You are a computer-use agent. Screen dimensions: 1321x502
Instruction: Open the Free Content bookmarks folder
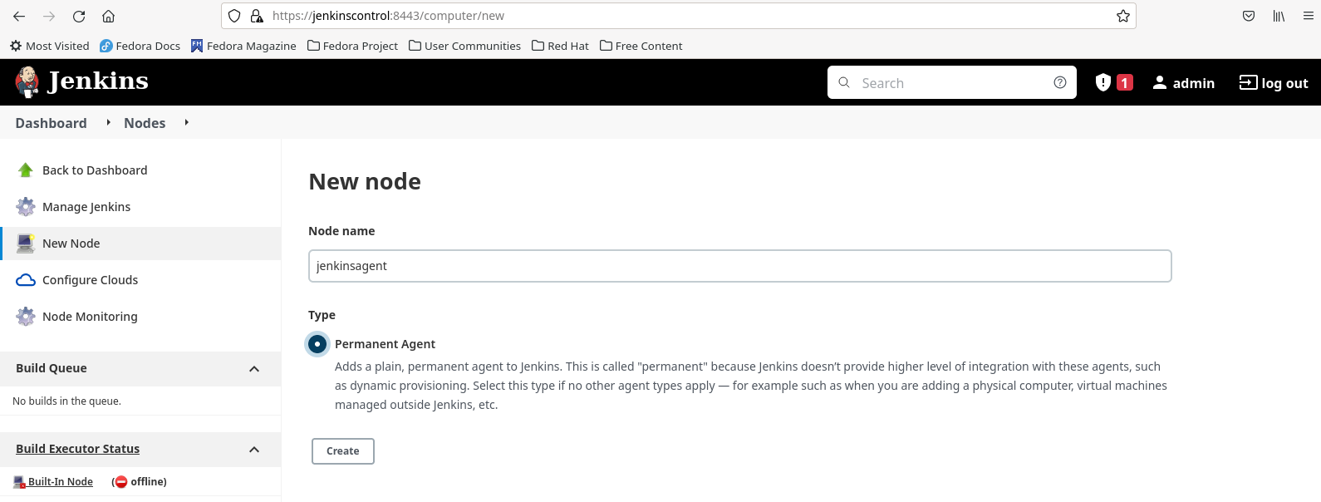641,46
